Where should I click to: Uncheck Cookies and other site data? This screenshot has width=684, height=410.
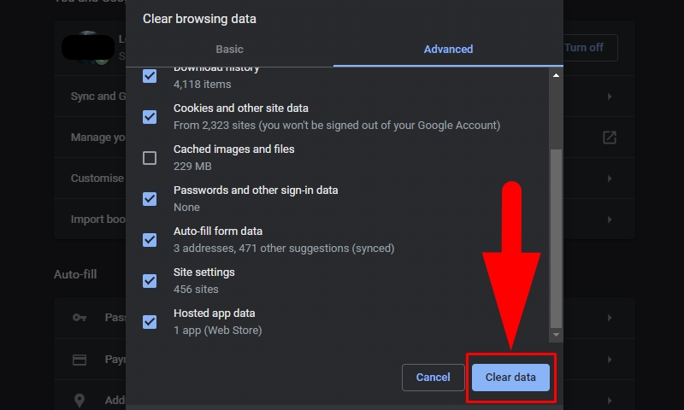[x=150, y=117]
